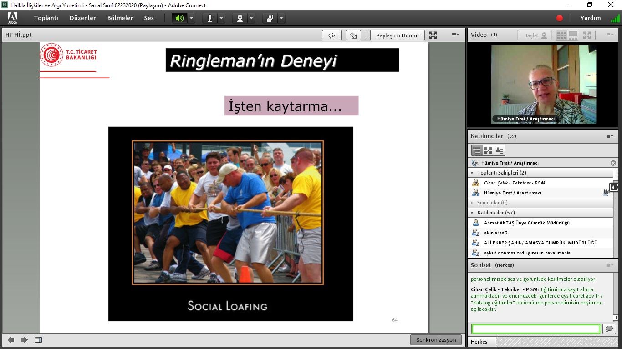This screenshot has height=349, width=622.
Task: Collapse the Toplantı Sahipleri group
Action: point(472,173)
